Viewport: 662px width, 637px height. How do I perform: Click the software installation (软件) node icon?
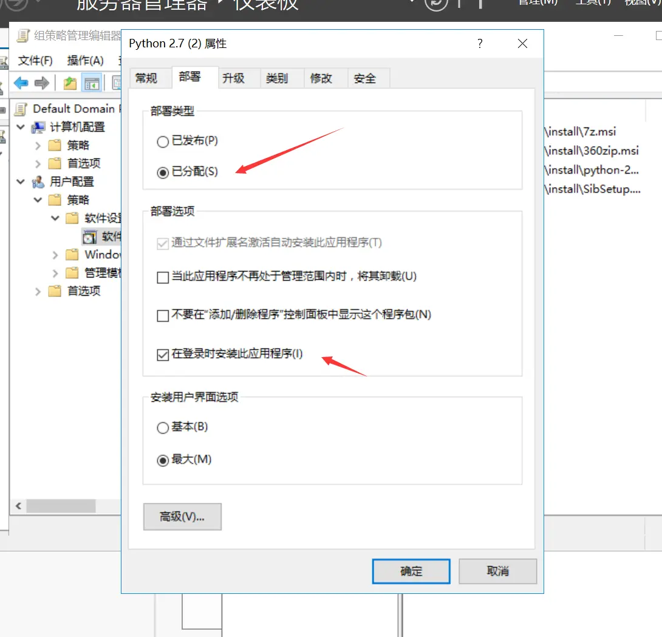click(x=89, y=237)
